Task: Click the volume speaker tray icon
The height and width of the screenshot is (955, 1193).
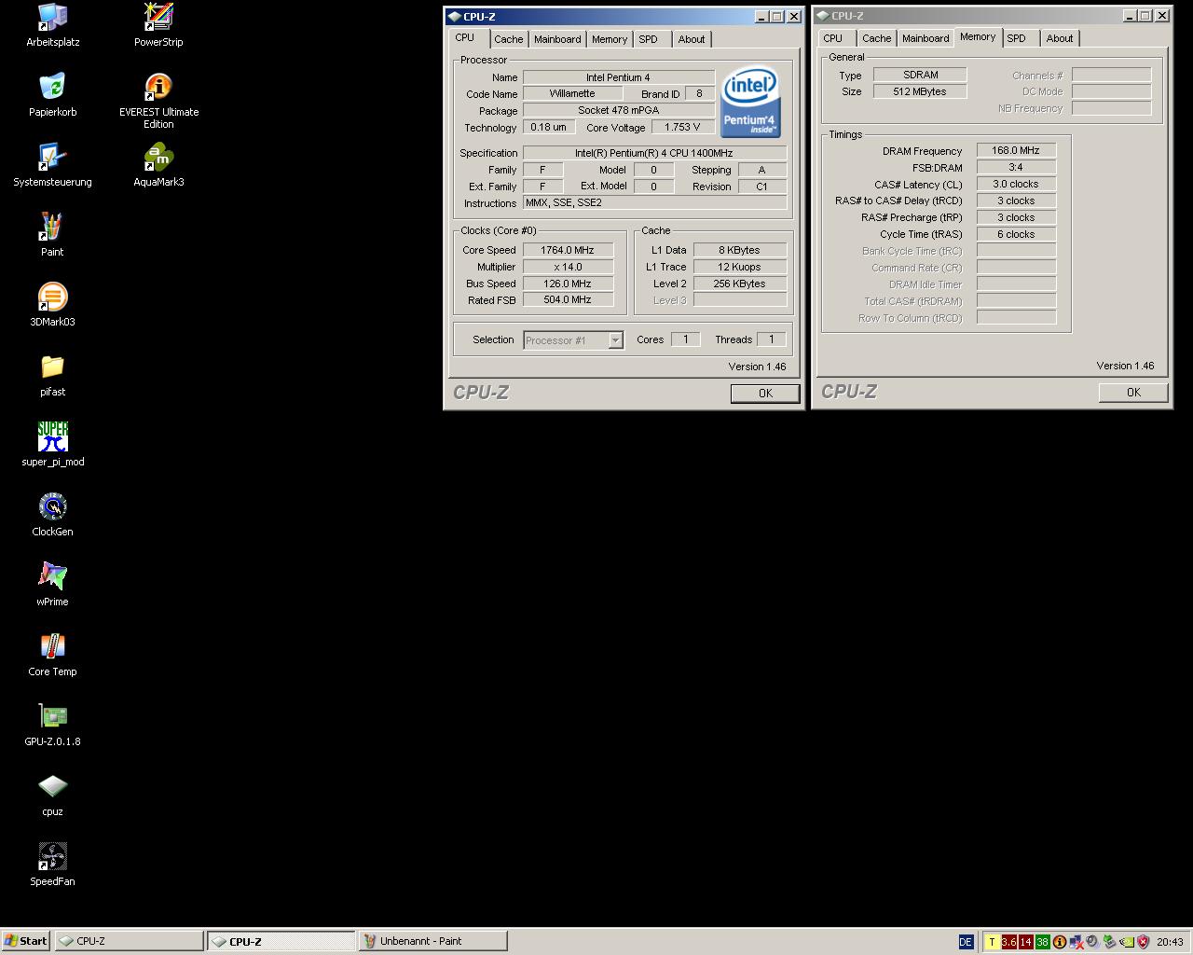Action: tap(1092, 941)
